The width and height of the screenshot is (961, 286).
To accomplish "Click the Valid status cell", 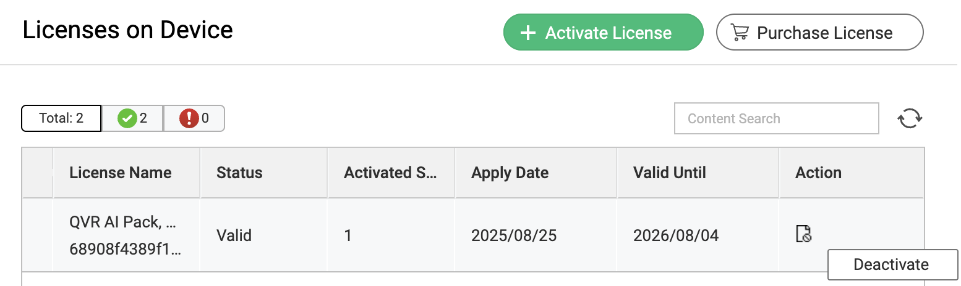I will pyautogui.click(x=234, y=235).
